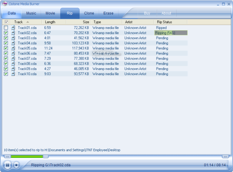The height and width of the screenshot is (172, 233).
Task: Click the Cistone Media Burner app icon
Action: coord(5,3)
